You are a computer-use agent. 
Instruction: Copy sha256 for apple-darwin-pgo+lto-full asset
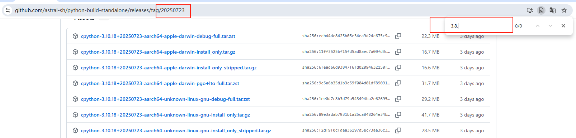tap(398, 83)
